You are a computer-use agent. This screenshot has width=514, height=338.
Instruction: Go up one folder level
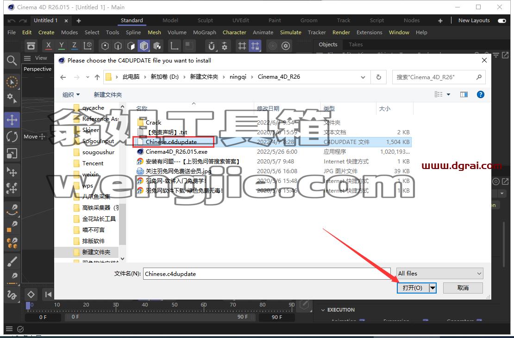[x=97, y=77]
